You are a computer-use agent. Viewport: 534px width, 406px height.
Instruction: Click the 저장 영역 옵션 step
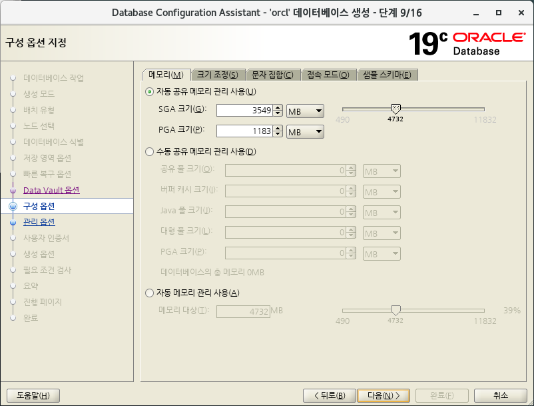tap(47, 158)
